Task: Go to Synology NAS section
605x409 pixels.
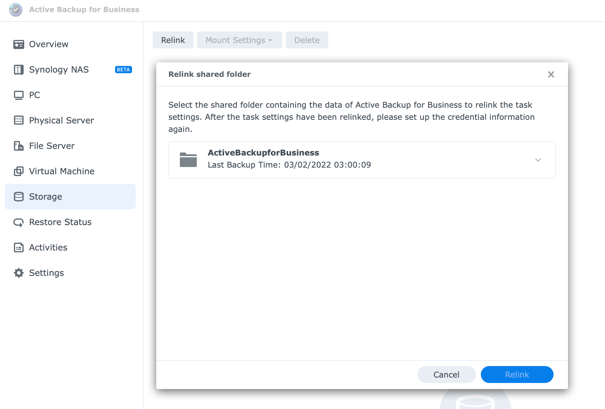Action: pyautogui.click(x=70, y=70)
